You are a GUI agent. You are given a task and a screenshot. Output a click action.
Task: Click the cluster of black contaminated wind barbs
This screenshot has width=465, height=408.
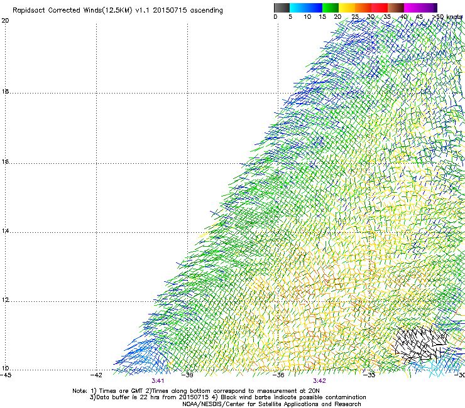click(x=420, y=344)
